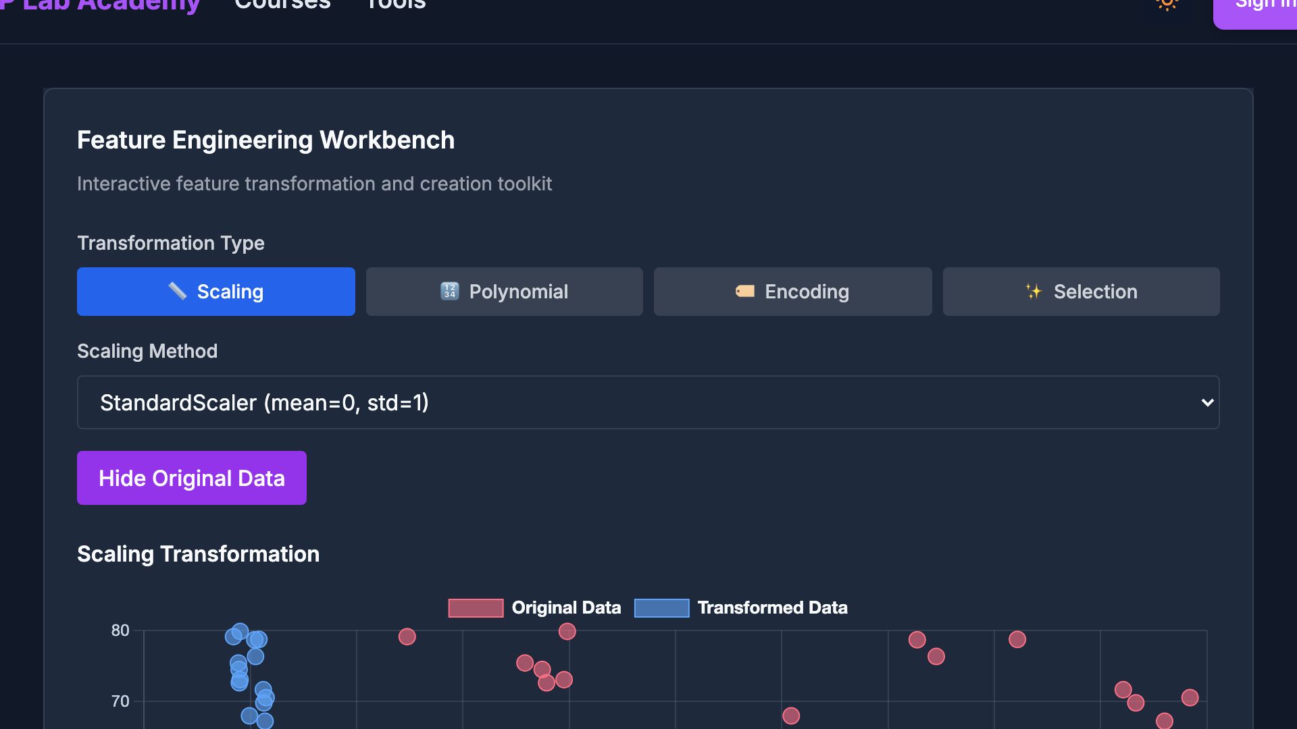
Task: Toggle light mode with the sun icon
Action: 1167,3
